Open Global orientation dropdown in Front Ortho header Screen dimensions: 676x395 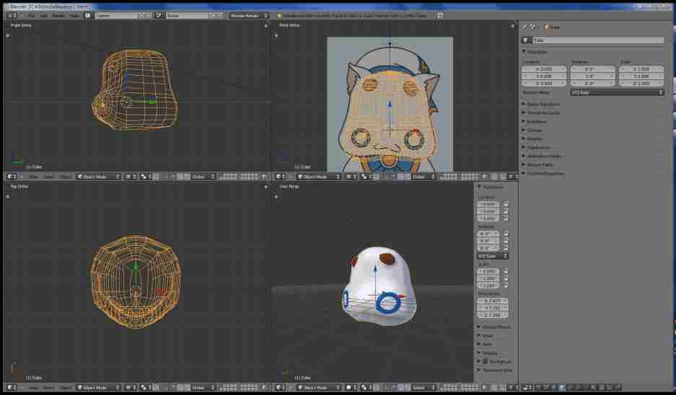click(423, 177)
